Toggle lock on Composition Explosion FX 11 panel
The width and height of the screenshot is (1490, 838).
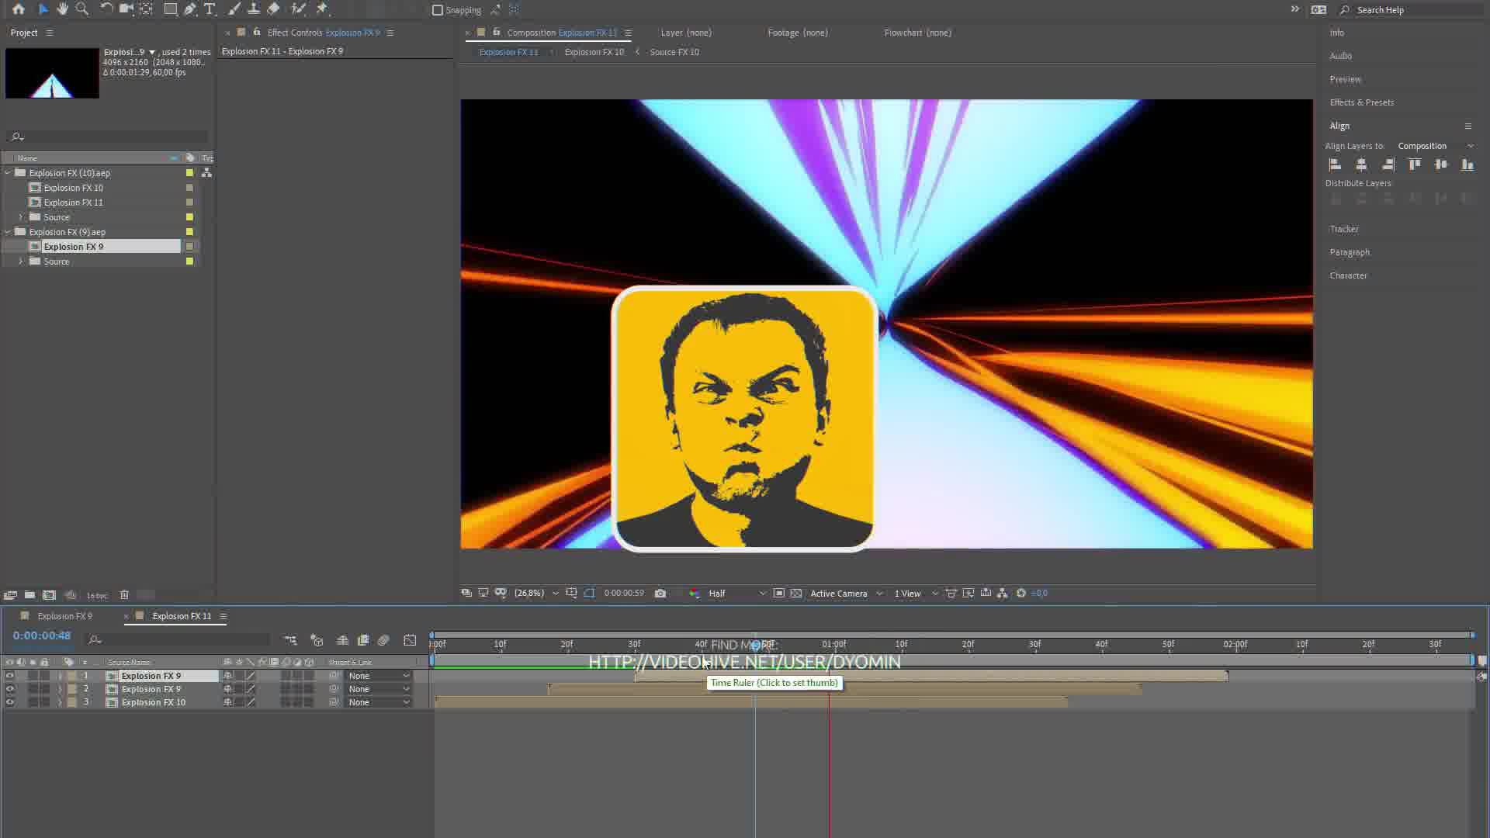pyautogui.click(x=497, y=32)
